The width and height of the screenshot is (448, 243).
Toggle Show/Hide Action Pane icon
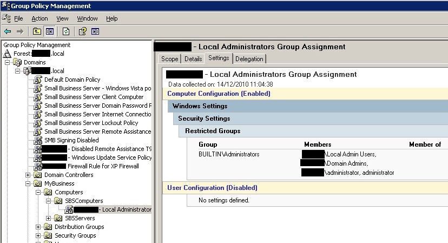pos(95,31)
